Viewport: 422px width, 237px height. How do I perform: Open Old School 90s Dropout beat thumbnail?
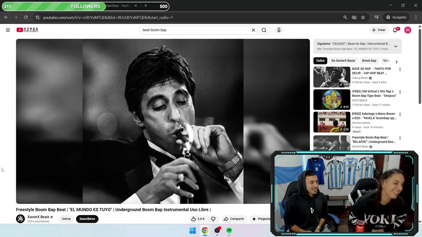point(332,99)
